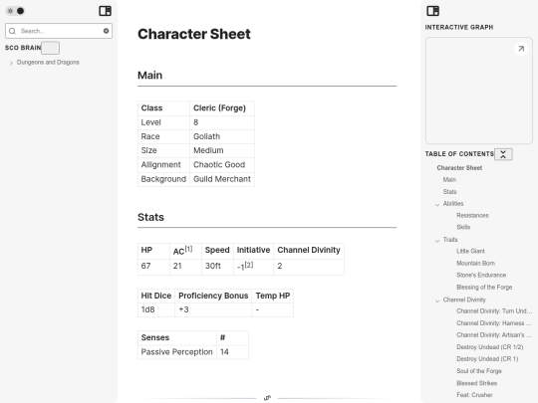Jump to Stats in table of contents
Viewport: 538px width, 403px height.
449,192
